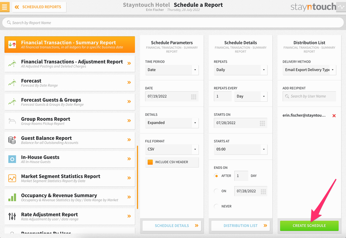The image size is (346, 238).
Task: Open calendar picker for Ends On date
Action: pyautogui.click(x=263, y=191)
